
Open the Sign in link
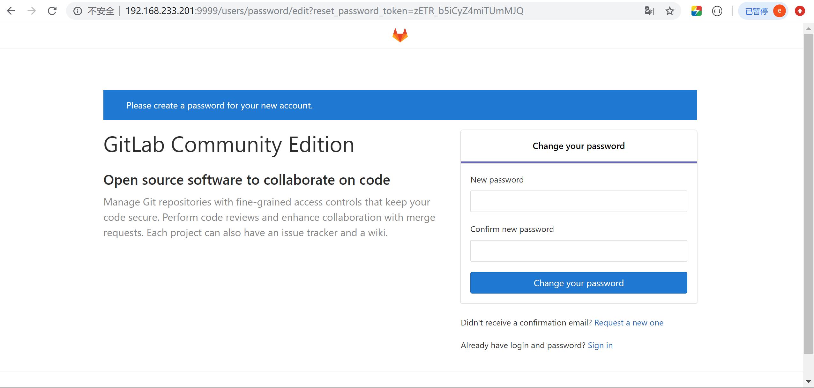pyautogui.click(x=600, y=345)
